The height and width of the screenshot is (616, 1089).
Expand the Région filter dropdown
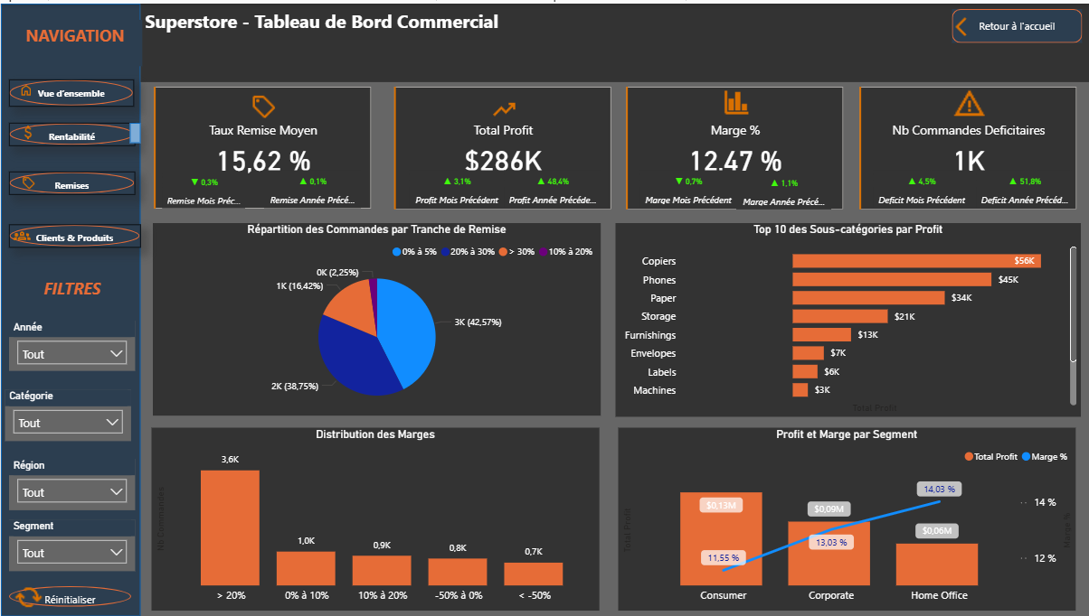pos(71,492)
